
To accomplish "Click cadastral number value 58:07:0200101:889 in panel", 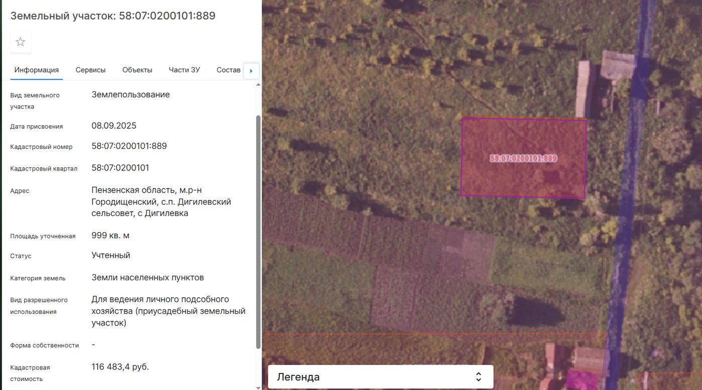I will [x=129, y=146].
